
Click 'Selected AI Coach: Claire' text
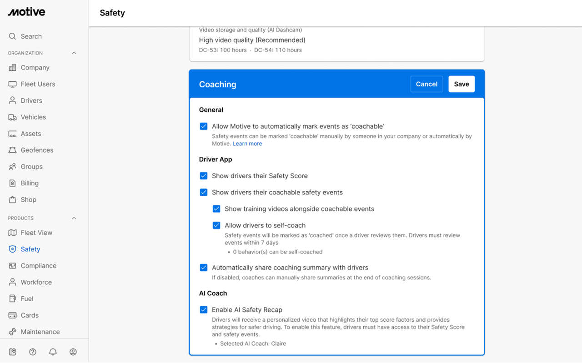coord(253,343)
